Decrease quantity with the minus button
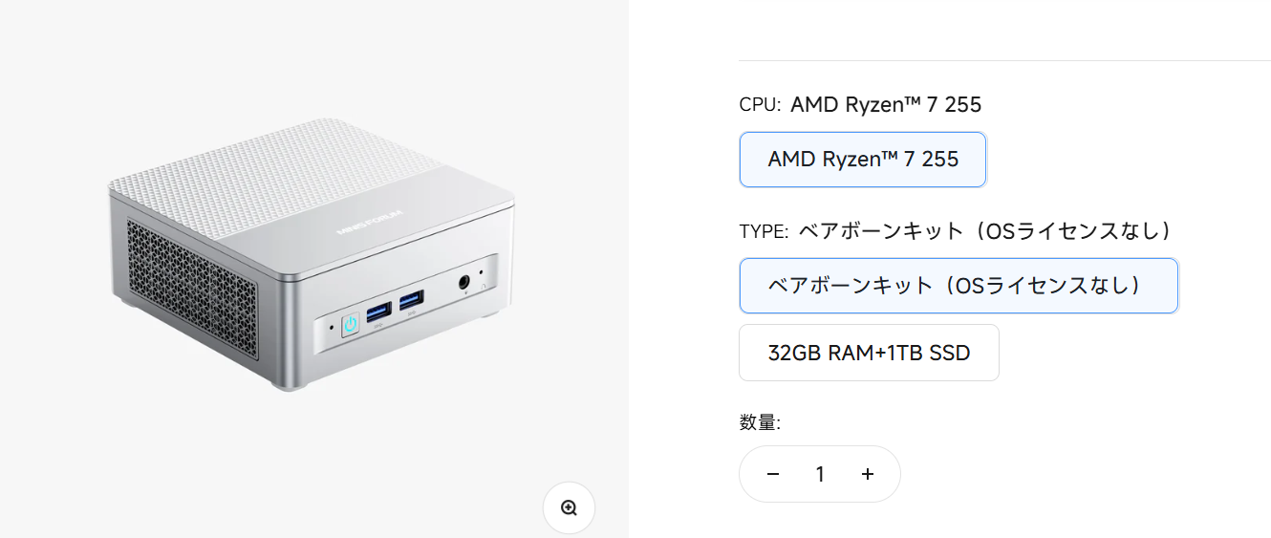The width and height of the screenshot is (1271, 538). click(x=773, y=474)
